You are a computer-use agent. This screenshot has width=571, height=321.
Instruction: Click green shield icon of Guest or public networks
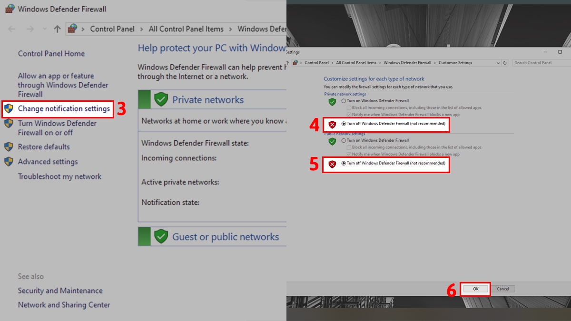[x=161, y=236]
